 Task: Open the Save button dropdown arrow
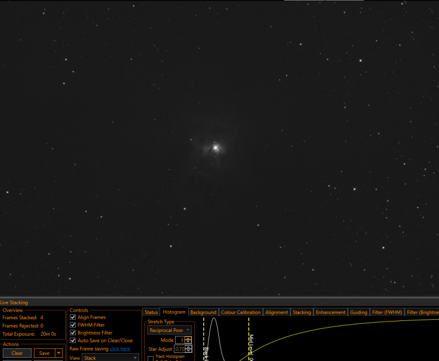(59, 353)
